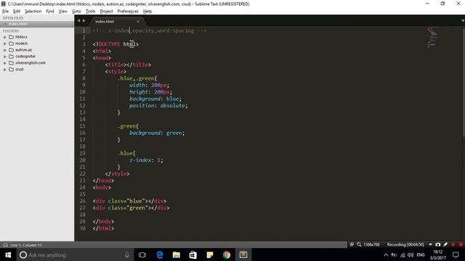This screenshot has height=261, width=465.
Task: Open the Find menu
Action: 50,12
